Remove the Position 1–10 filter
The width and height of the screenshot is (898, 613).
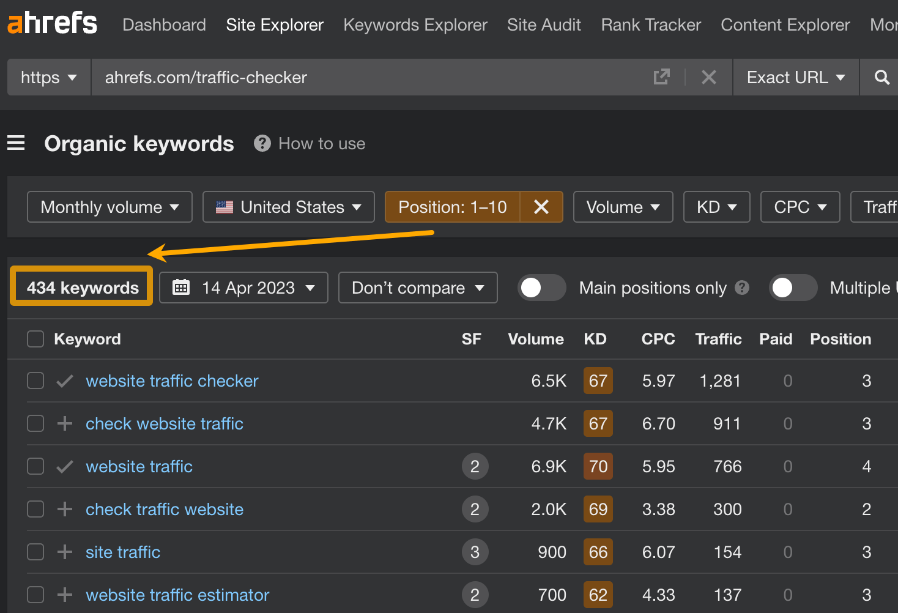(541, 207)
